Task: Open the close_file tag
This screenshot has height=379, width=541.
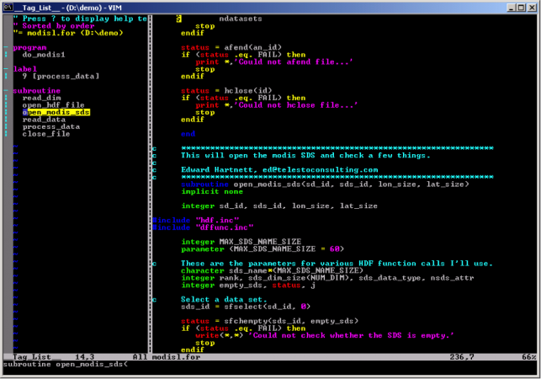Action: (x=46, y=133)
